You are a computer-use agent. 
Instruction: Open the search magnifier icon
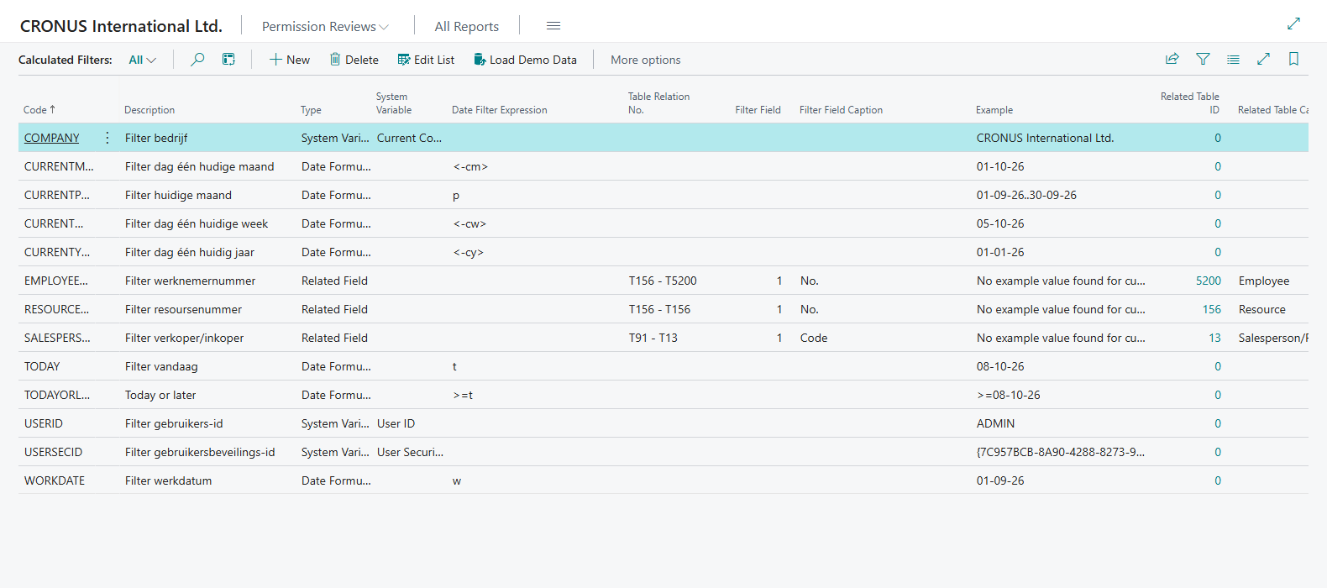pos(197,60)
